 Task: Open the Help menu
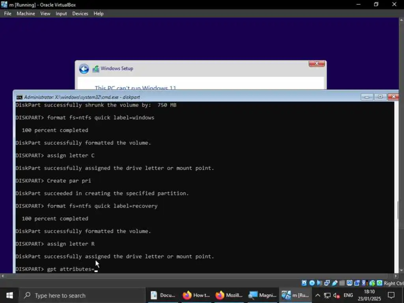(98, 14)
